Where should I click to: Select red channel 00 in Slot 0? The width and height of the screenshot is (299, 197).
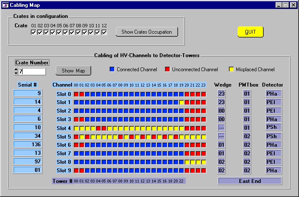point(76,94)
